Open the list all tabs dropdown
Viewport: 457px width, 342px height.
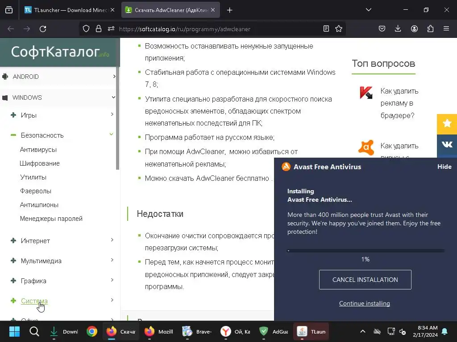click(368, 10)
